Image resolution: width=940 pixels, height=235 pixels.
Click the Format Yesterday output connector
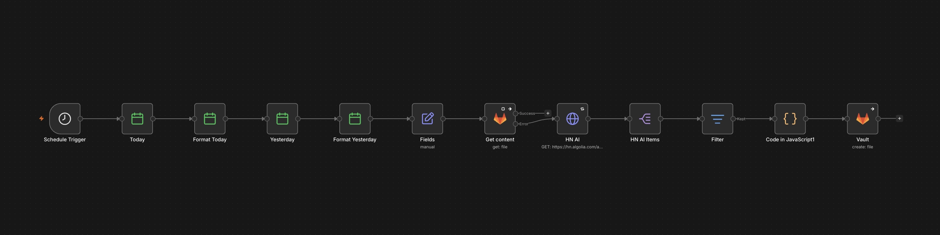[370, 119]
